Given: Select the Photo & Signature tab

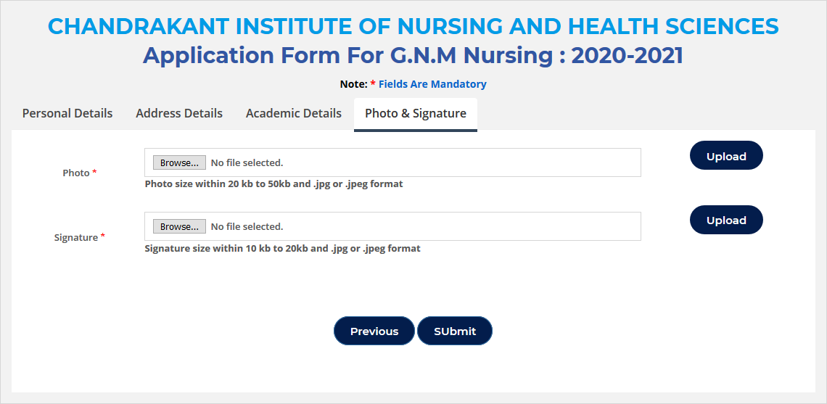Looking at the screenshot, I should tap(416, 114).
